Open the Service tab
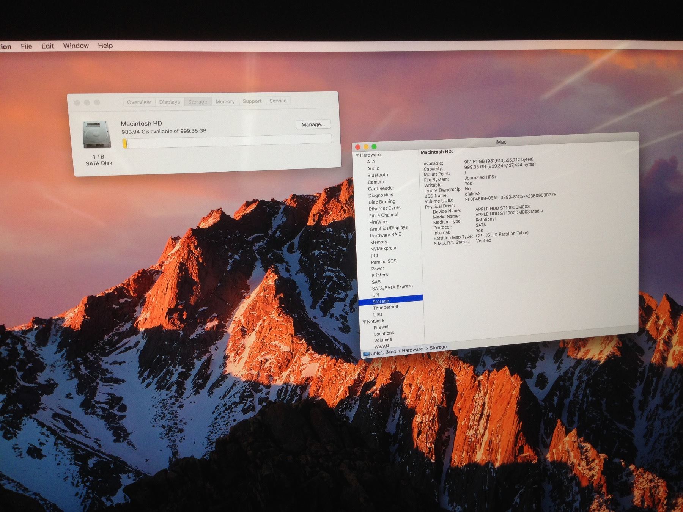 (278, 101)
